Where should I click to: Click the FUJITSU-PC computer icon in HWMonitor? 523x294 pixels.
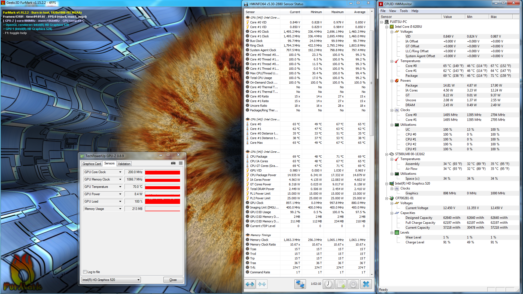(x=387, y=22)
